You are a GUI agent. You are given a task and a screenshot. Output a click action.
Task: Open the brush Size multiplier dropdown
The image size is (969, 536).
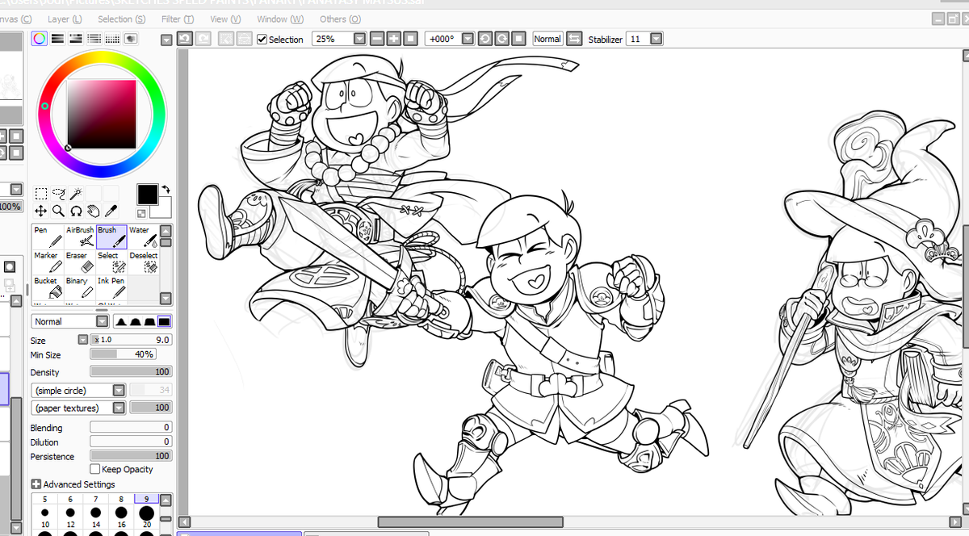(82, 340)
